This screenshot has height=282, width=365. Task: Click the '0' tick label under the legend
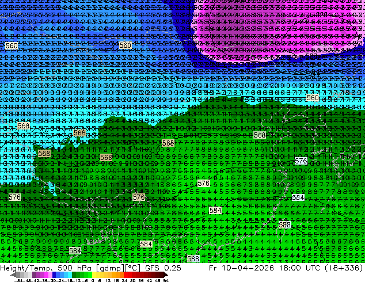click(x=93, y=280)
